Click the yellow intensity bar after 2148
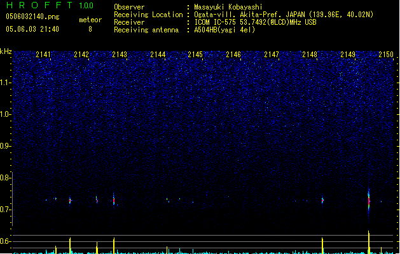The height and width of the screenshot is (254, 400). point(322,246)
